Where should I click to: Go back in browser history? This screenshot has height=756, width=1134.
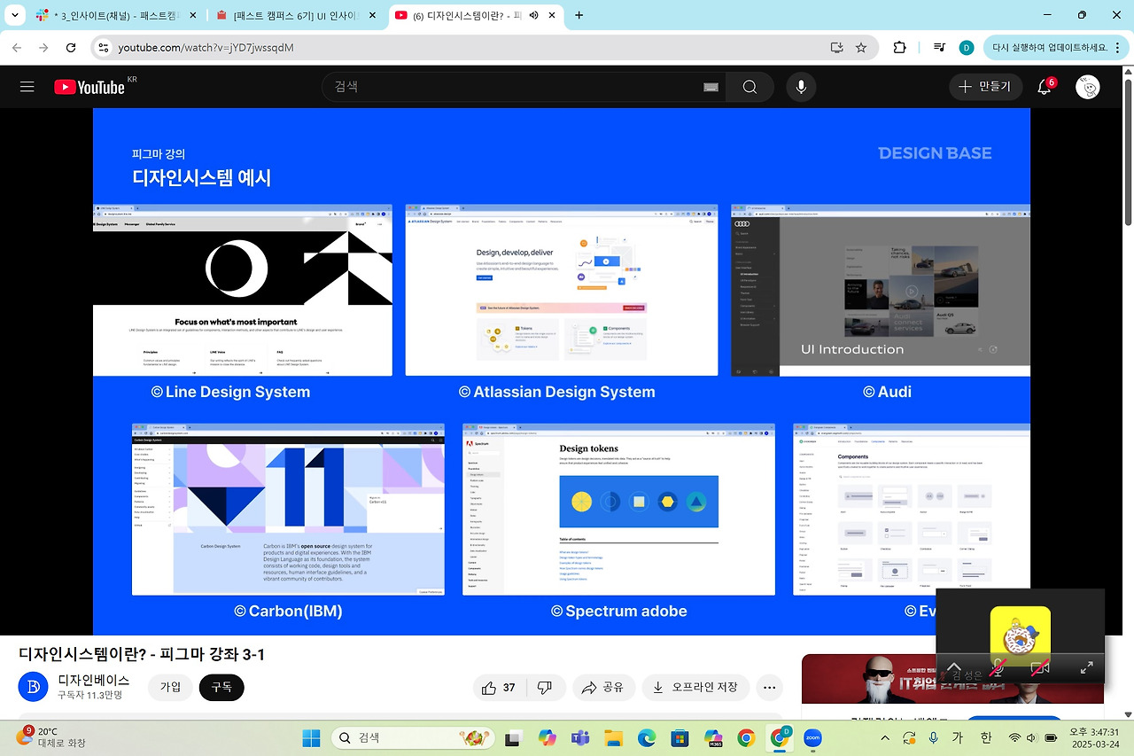point(18,47)
